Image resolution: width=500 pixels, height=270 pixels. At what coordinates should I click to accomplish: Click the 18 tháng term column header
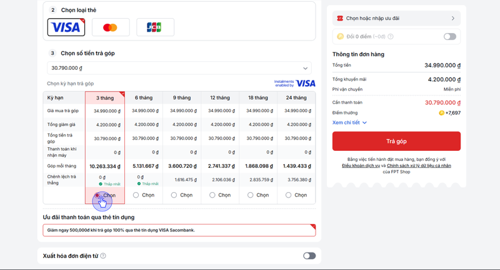[x=258, y=98]
